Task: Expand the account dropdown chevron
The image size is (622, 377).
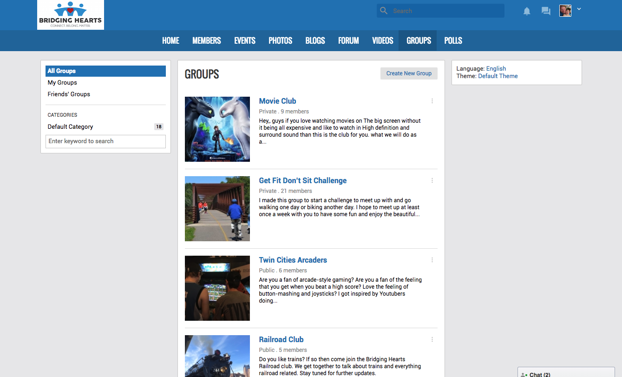Action: click(x=579, y=9)
